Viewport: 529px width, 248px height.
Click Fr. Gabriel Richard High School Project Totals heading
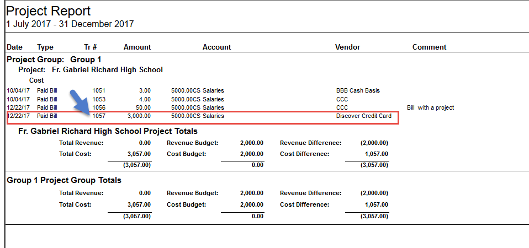pos(108,131)
